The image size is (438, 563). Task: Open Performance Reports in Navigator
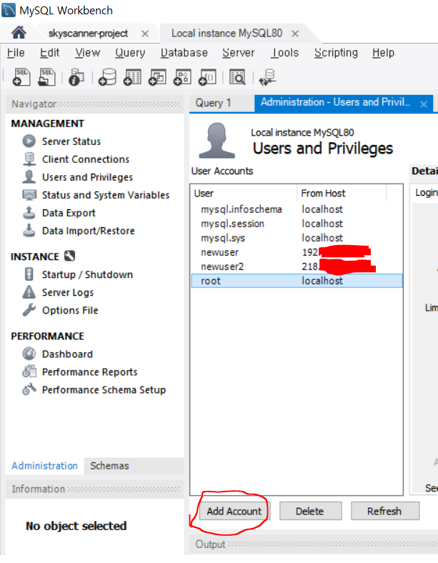coord(89,372)
